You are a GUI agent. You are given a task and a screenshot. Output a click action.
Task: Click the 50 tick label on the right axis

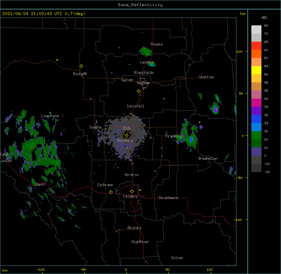pyautogui.click(x=241, y=93)
